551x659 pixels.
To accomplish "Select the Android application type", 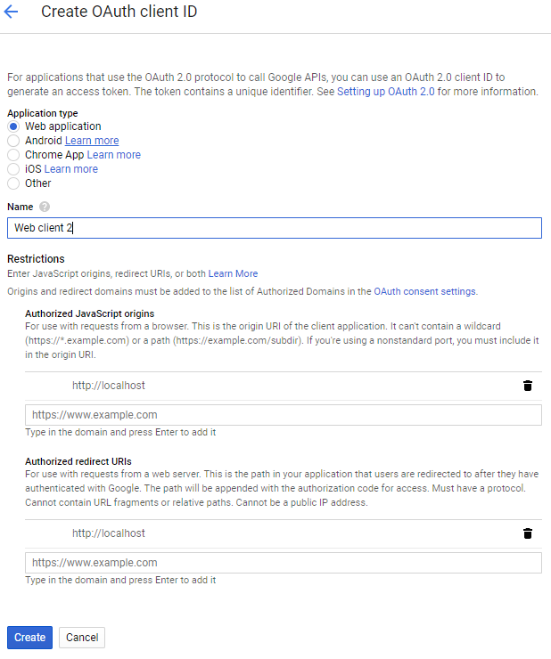I will tap(13, 141).
